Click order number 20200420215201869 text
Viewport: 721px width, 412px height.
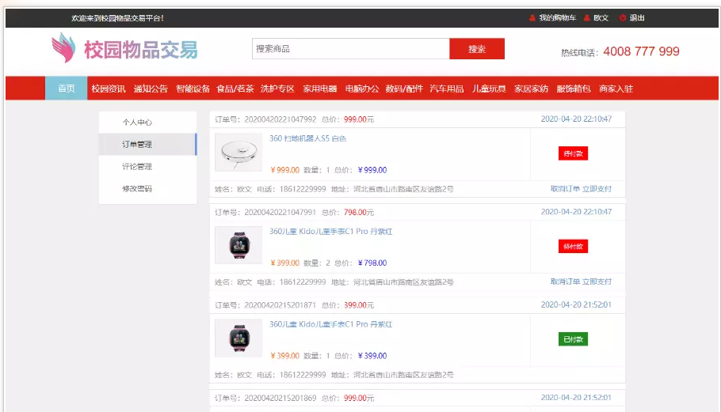(280, 398)
